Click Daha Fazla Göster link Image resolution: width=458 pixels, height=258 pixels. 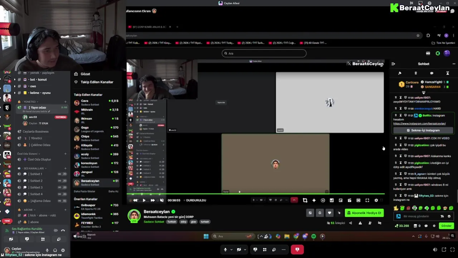click(84, 191)
